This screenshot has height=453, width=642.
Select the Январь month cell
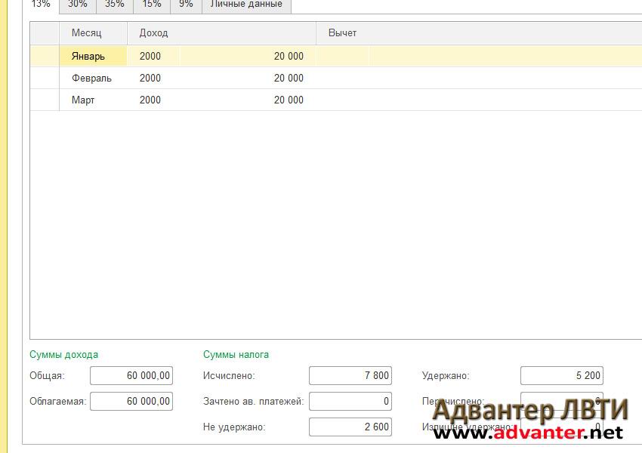(94, 56)
